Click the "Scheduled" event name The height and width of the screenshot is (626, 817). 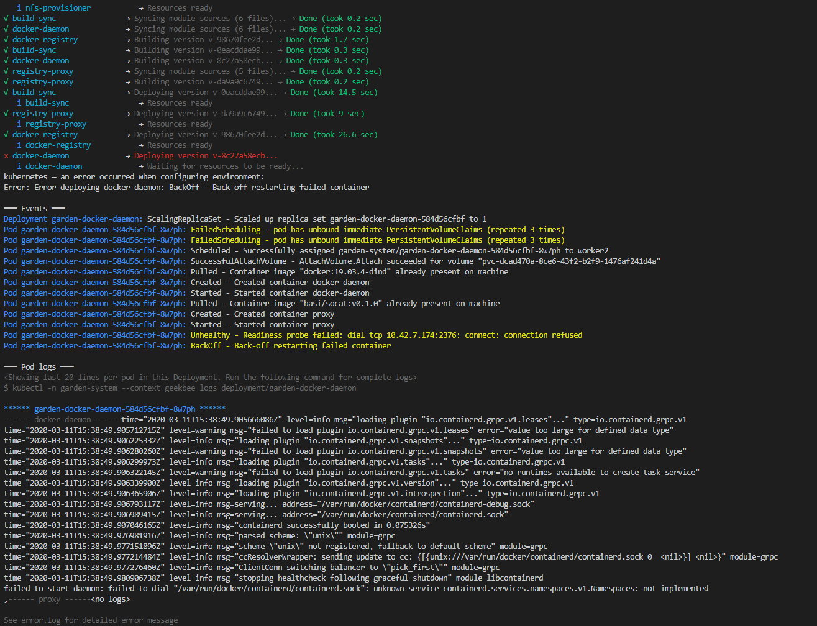(211, 251)
